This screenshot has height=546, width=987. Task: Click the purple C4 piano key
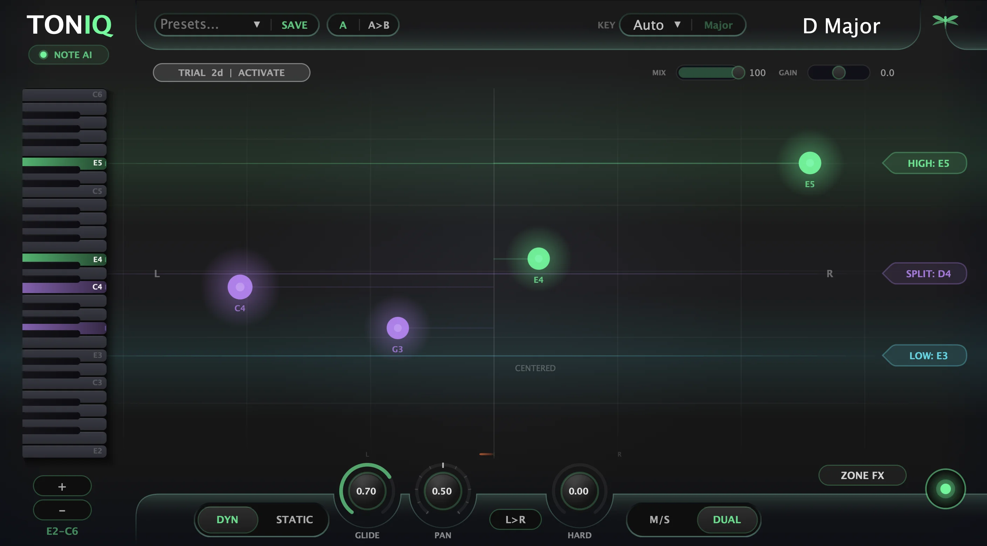[64, 287]
